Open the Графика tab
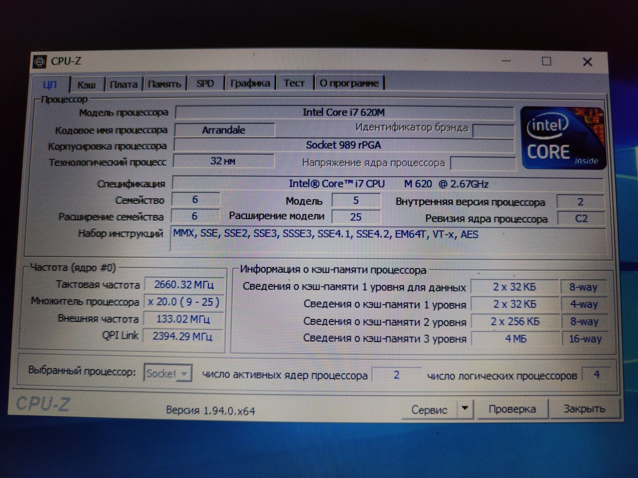 tap(250, 83)
